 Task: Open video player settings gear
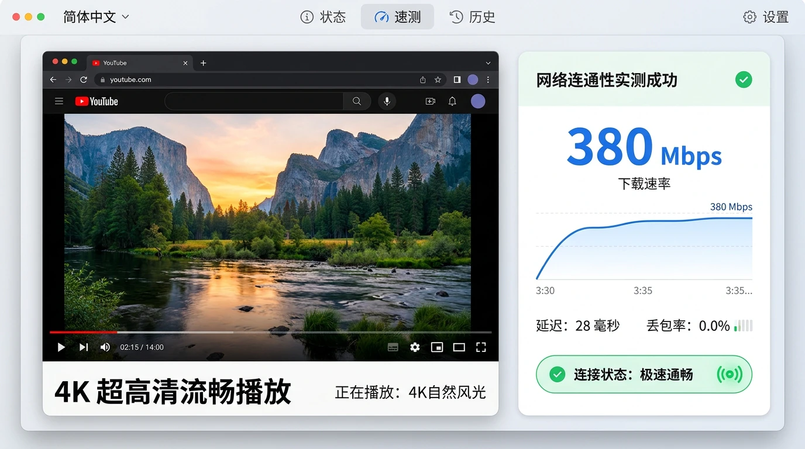point(415,347)
